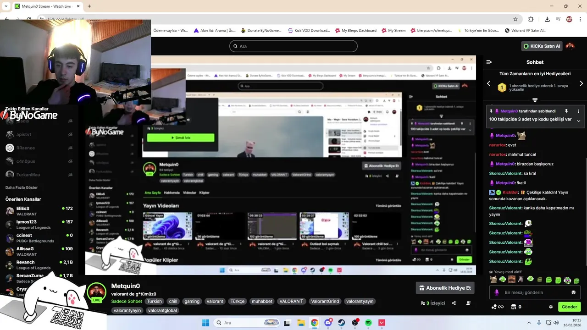
Task: Open the emoji picker in chat
Action: click(573, 292)
